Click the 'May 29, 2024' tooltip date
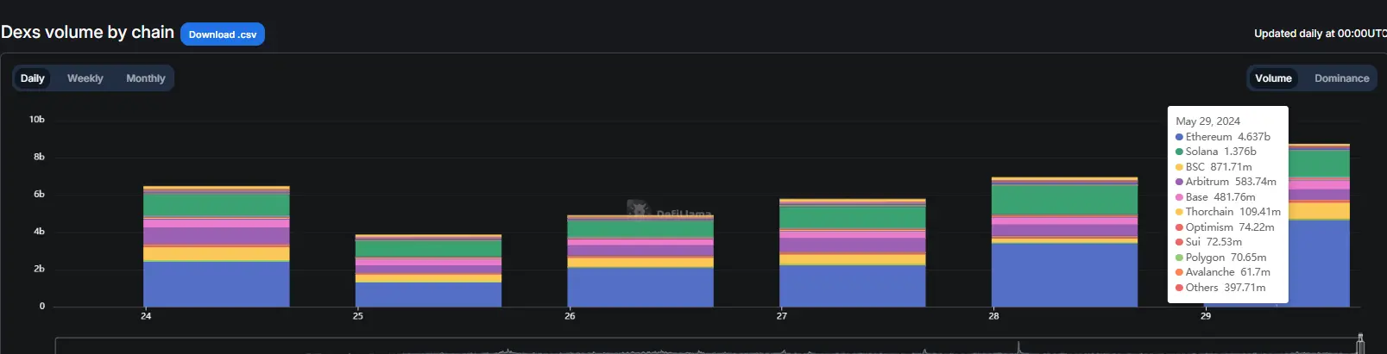The height and width of the screenshot is (354, 1387). pos(1207,121)
